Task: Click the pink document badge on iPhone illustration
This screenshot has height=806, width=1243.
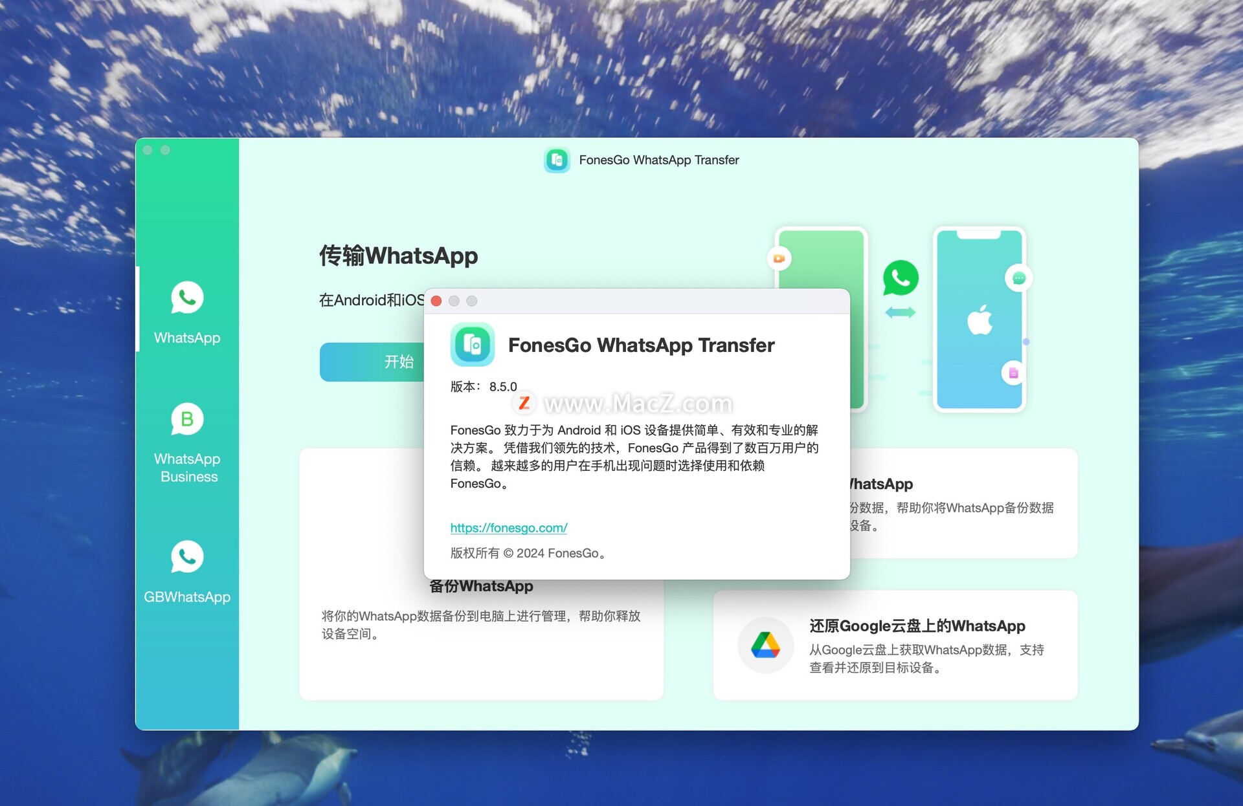Action: 1013,373
